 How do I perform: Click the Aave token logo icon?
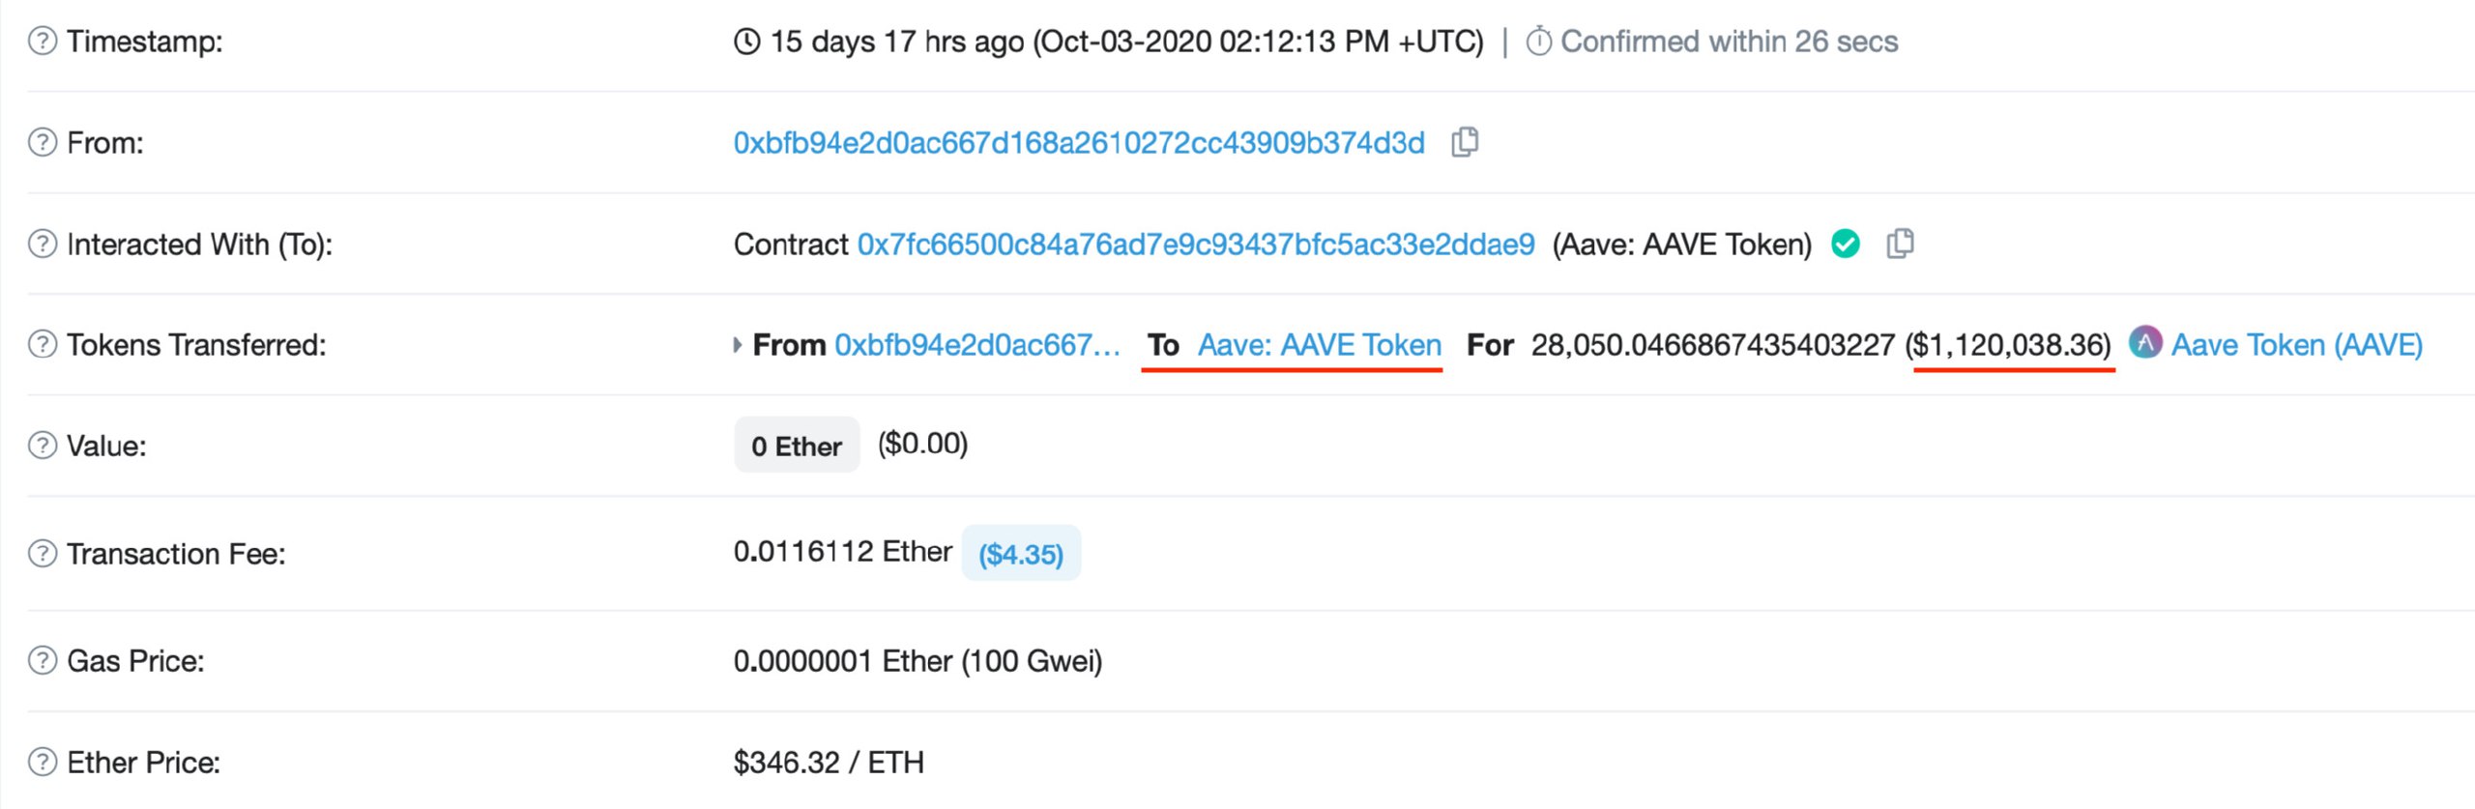2145,343
